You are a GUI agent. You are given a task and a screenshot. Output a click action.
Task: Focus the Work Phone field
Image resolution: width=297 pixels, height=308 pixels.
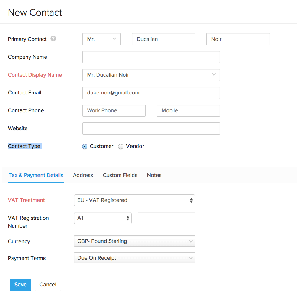coord(114,110)
